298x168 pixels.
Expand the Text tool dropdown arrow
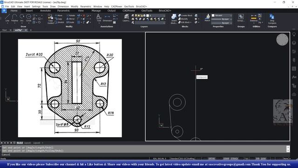pos(99,23)
